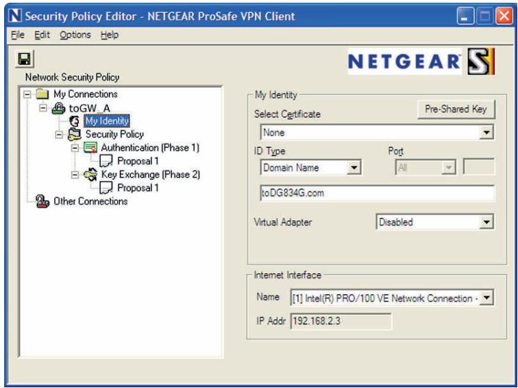This screenshot has width=518, height=388.
Task: Open the ID Type Domain Name dropdown
Action: pos(354,168)
